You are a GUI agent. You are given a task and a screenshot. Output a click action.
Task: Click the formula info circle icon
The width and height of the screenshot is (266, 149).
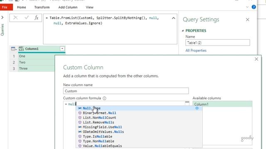tap(104, 98)
